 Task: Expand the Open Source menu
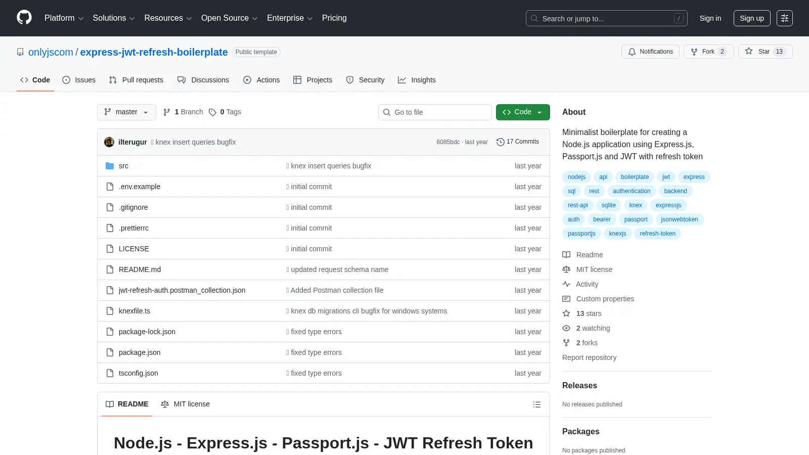pyautogui.click(x=229, y=18)
